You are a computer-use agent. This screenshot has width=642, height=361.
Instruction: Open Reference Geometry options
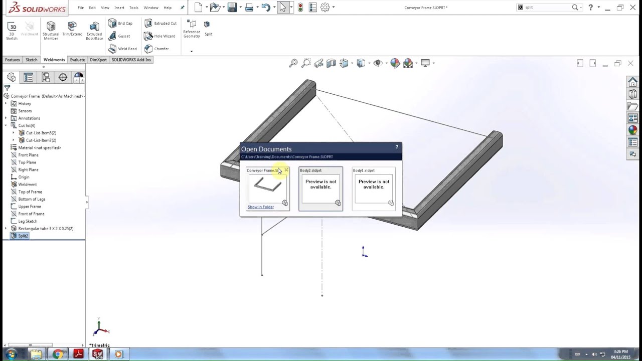click(x=192, y=29)
